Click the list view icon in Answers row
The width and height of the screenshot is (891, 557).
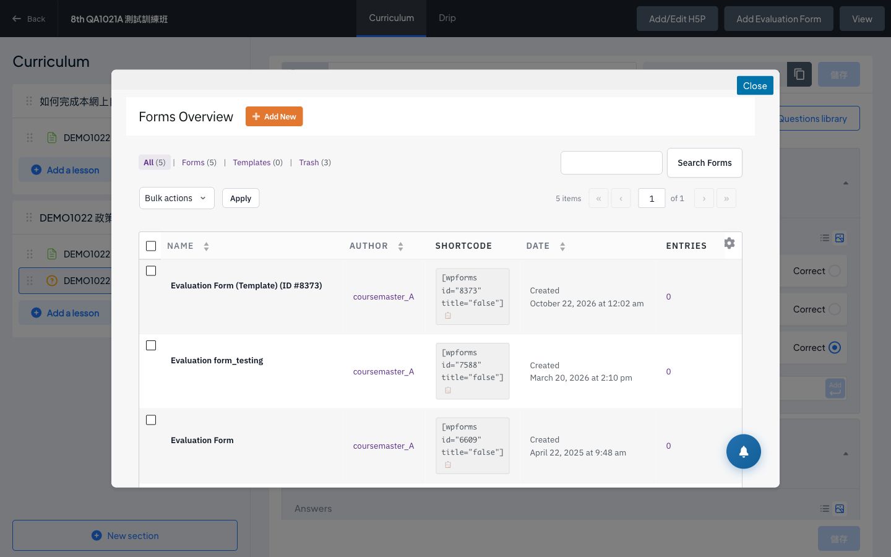point(825,509)
